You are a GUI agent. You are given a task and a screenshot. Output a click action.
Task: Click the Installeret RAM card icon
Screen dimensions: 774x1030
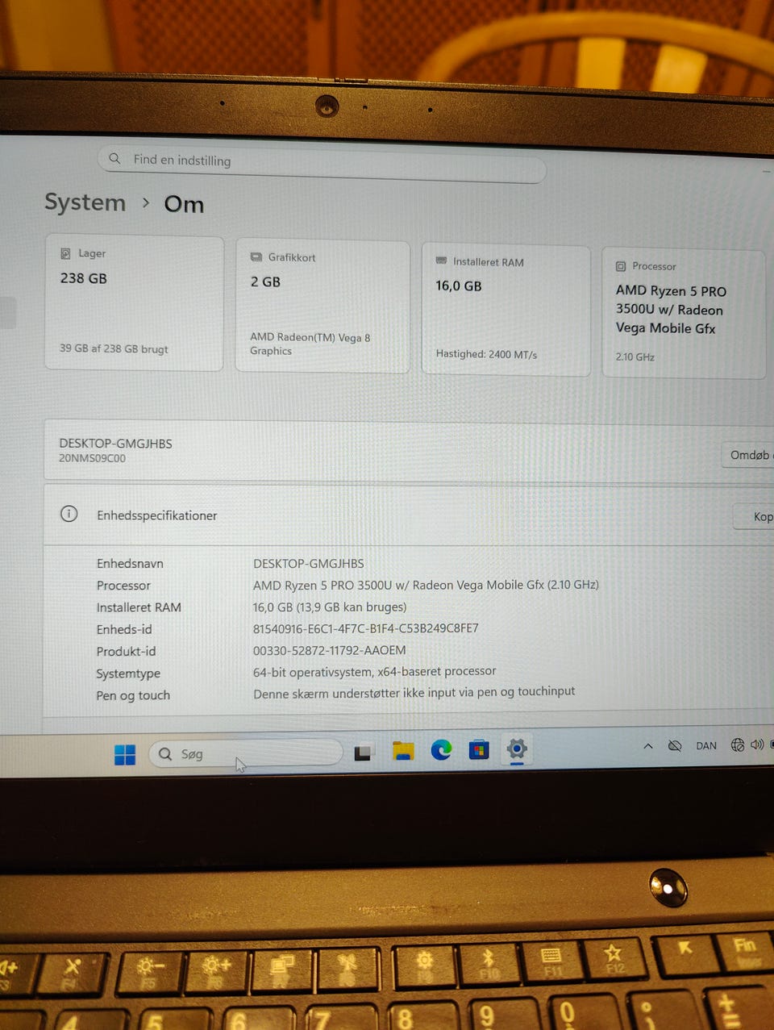pyautogui.click(x=441, y=261)
